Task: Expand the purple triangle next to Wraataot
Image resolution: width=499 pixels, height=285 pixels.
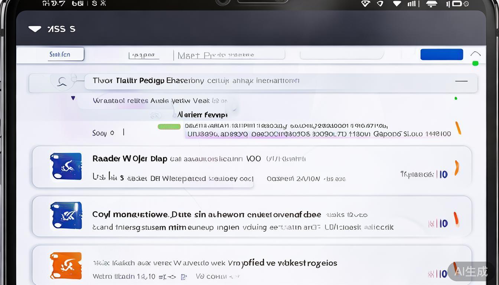Action: [x=73, y=98]
